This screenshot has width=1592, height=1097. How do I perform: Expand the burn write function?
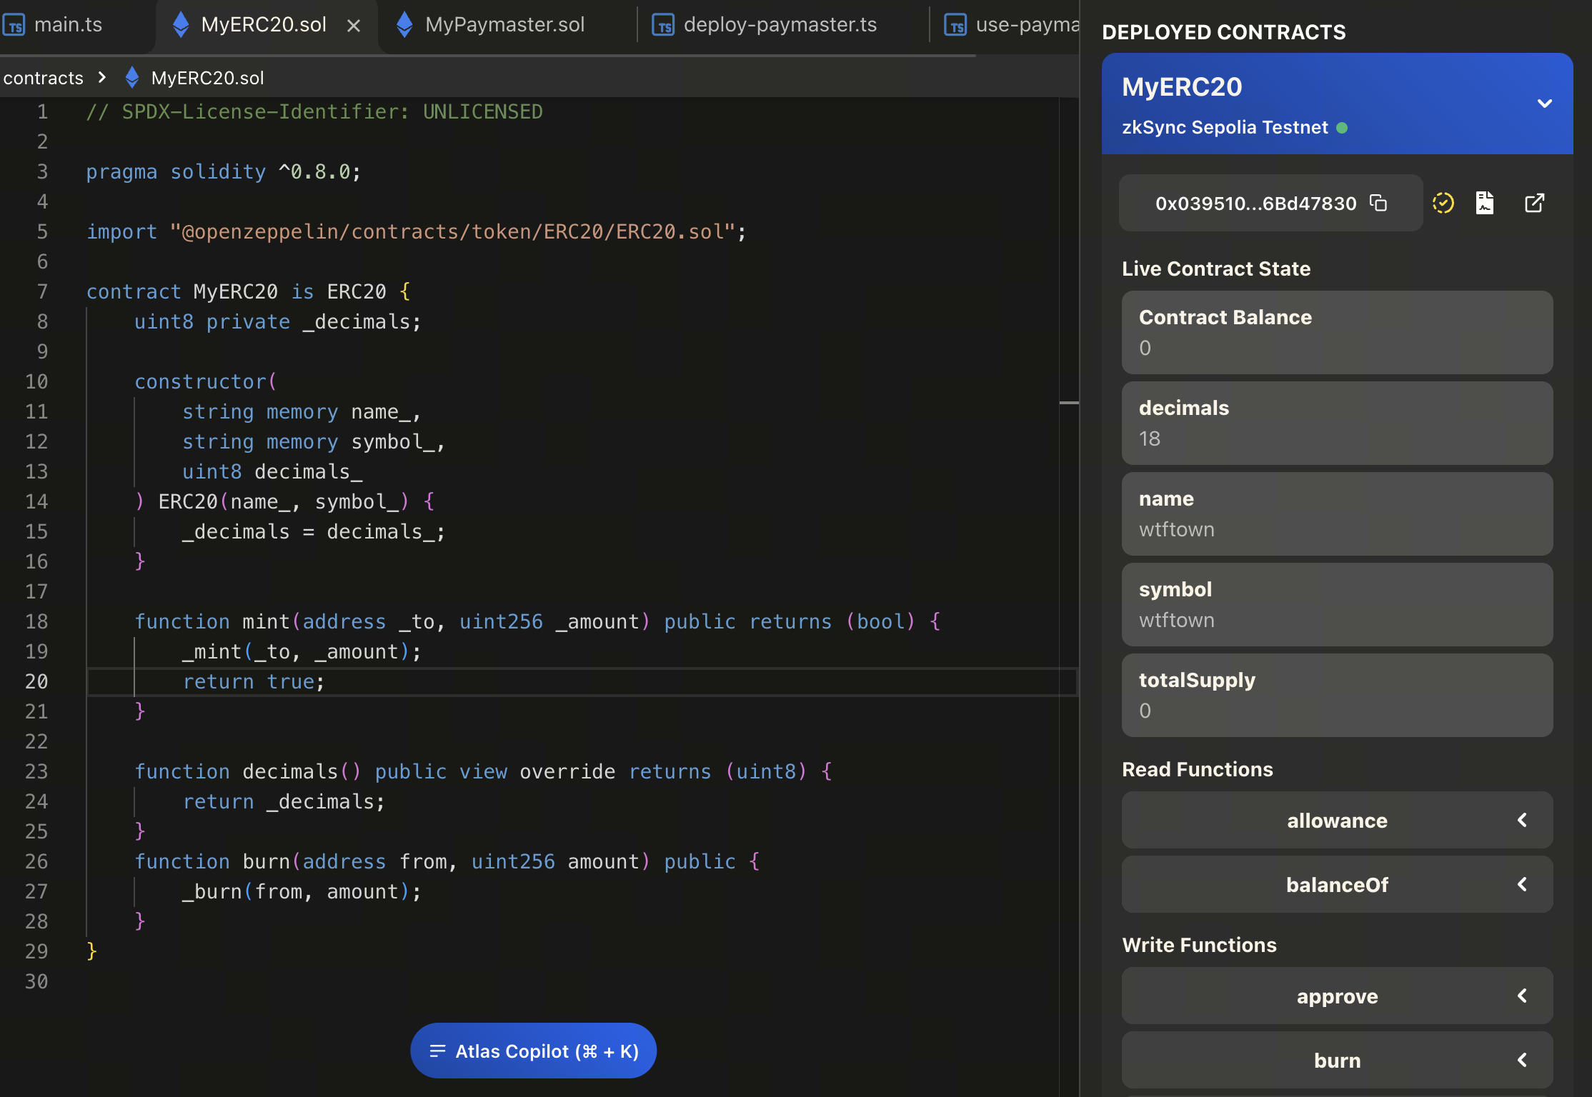[1337, 1060]
